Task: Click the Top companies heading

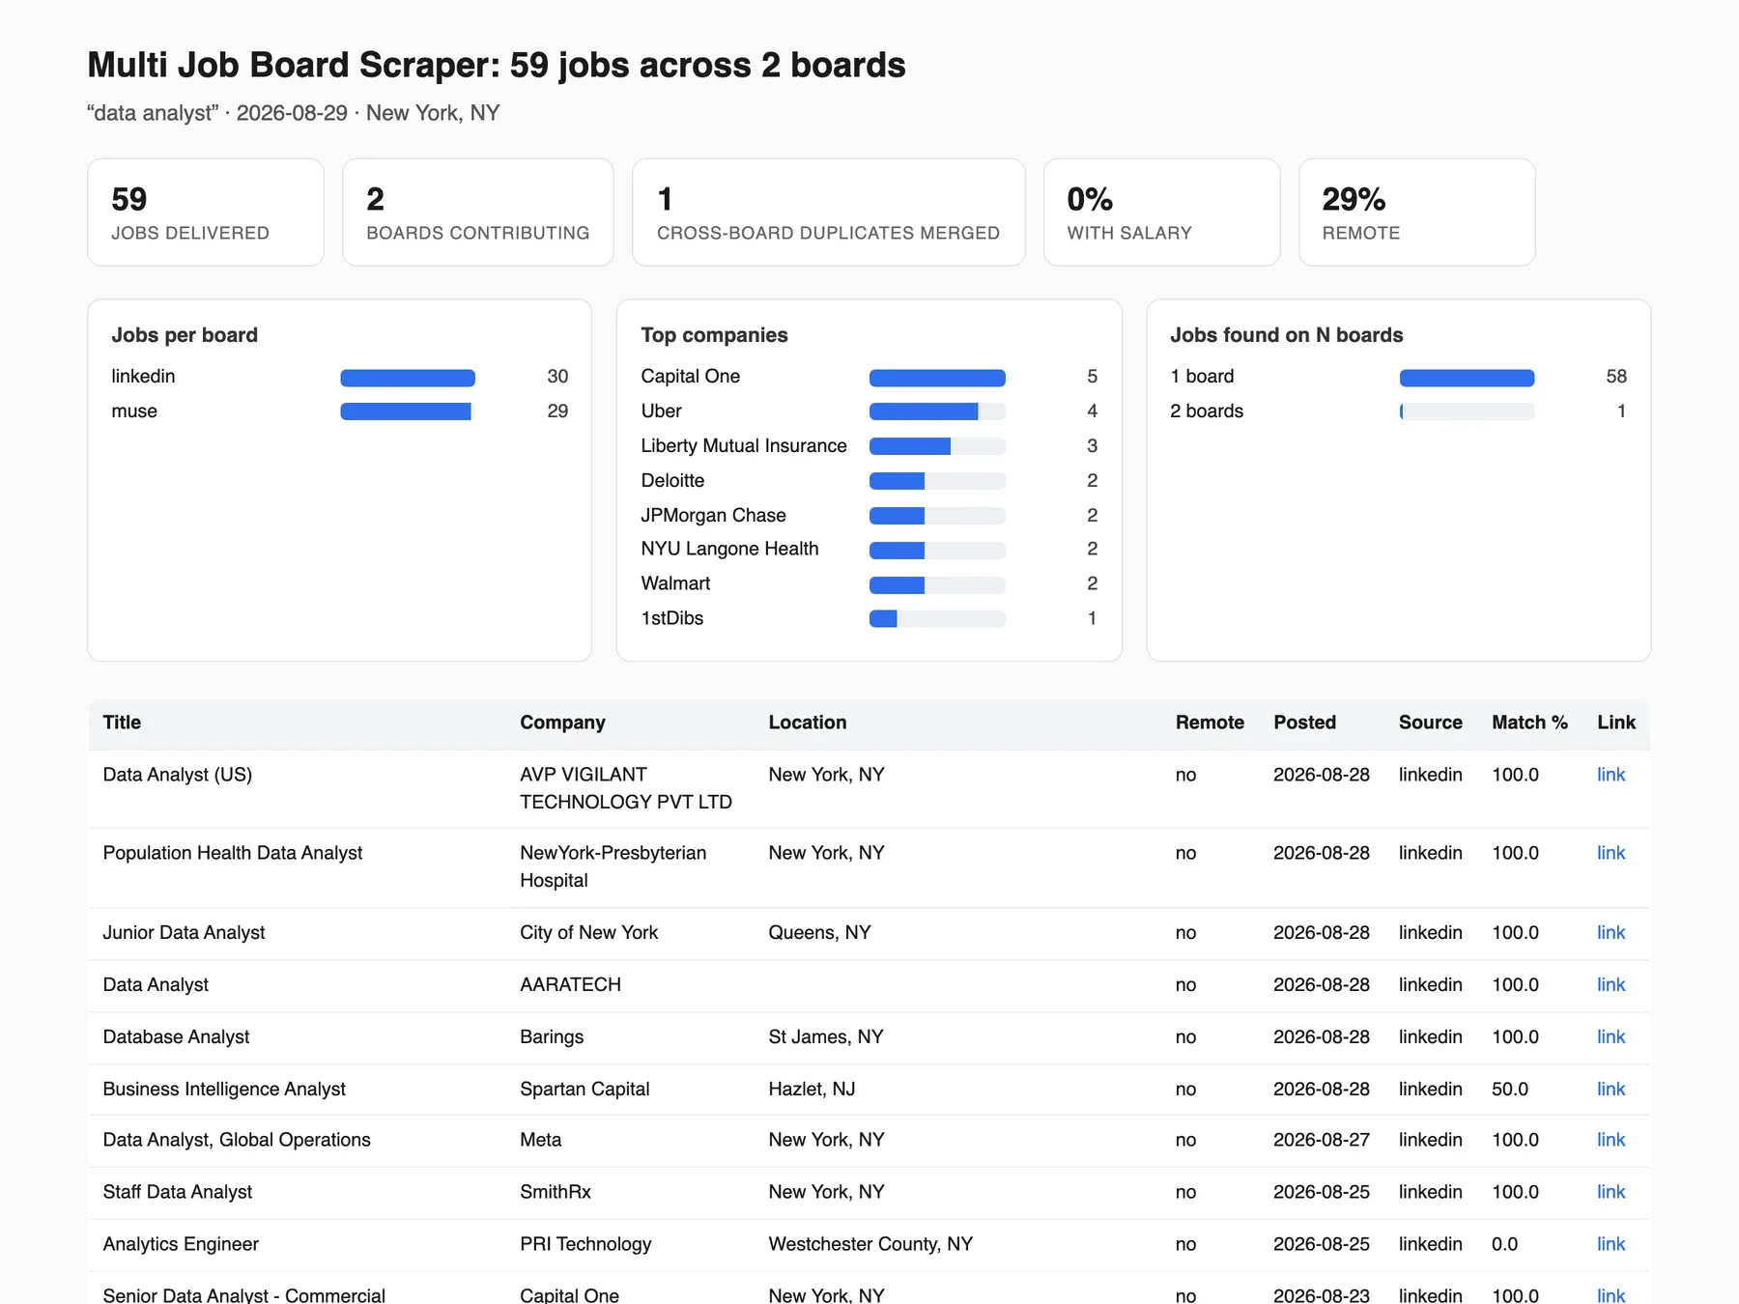Action: (714, 335)
